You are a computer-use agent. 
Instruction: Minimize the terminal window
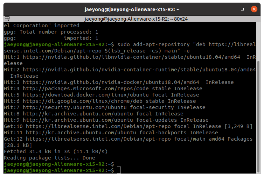pos(230,9)
